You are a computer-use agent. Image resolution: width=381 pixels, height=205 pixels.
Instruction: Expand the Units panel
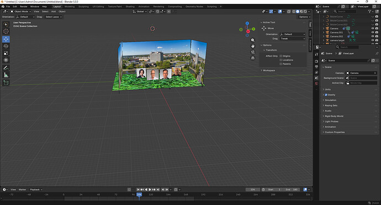pos(328,89)
